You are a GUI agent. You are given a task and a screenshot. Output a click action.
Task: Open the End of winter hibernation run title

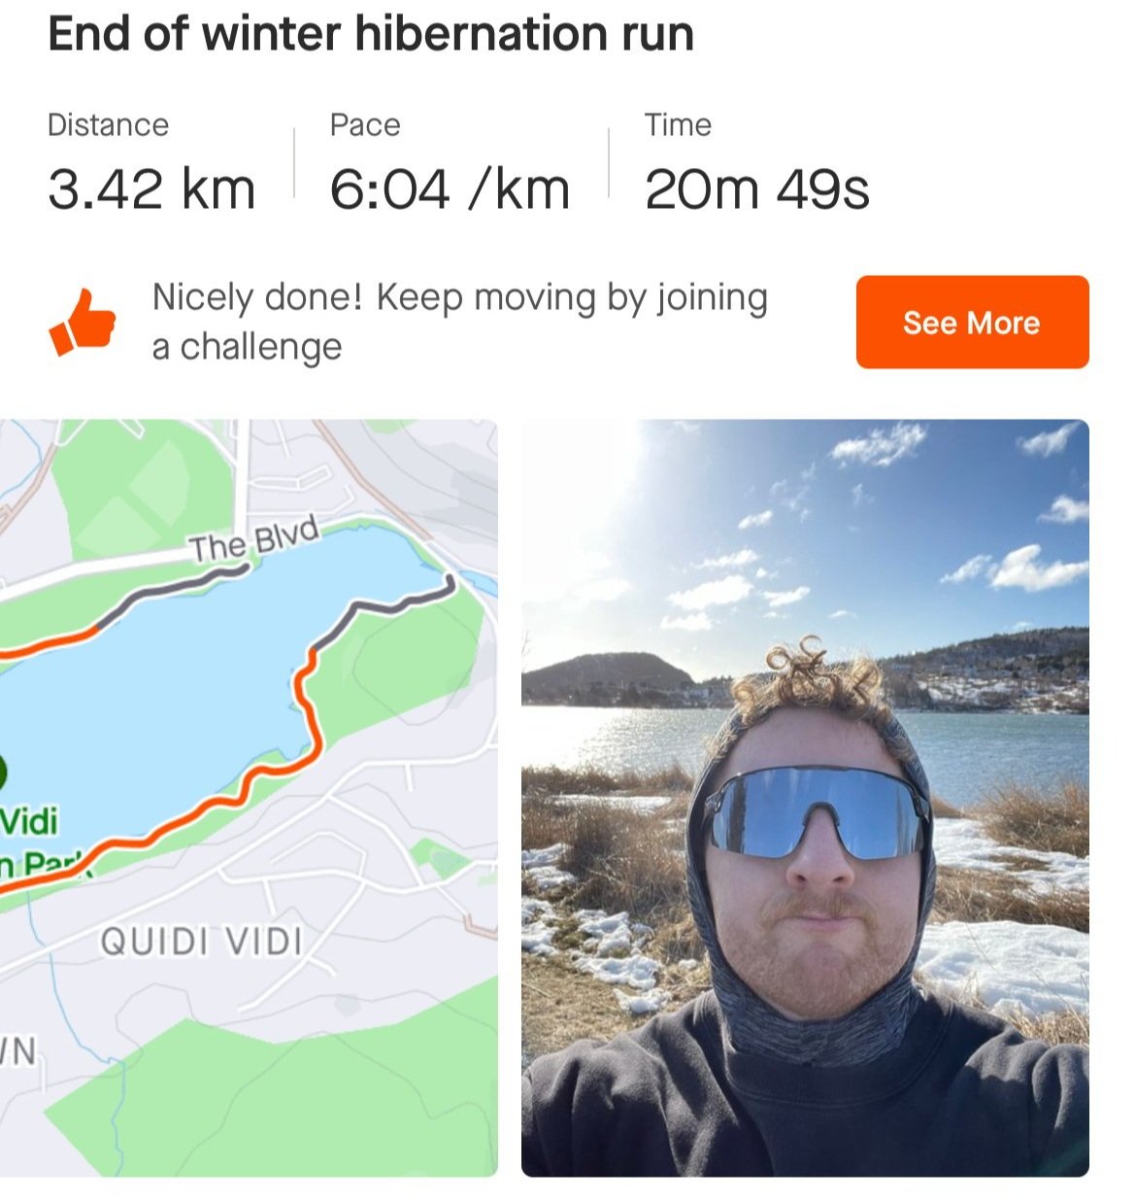click(371, 34)
